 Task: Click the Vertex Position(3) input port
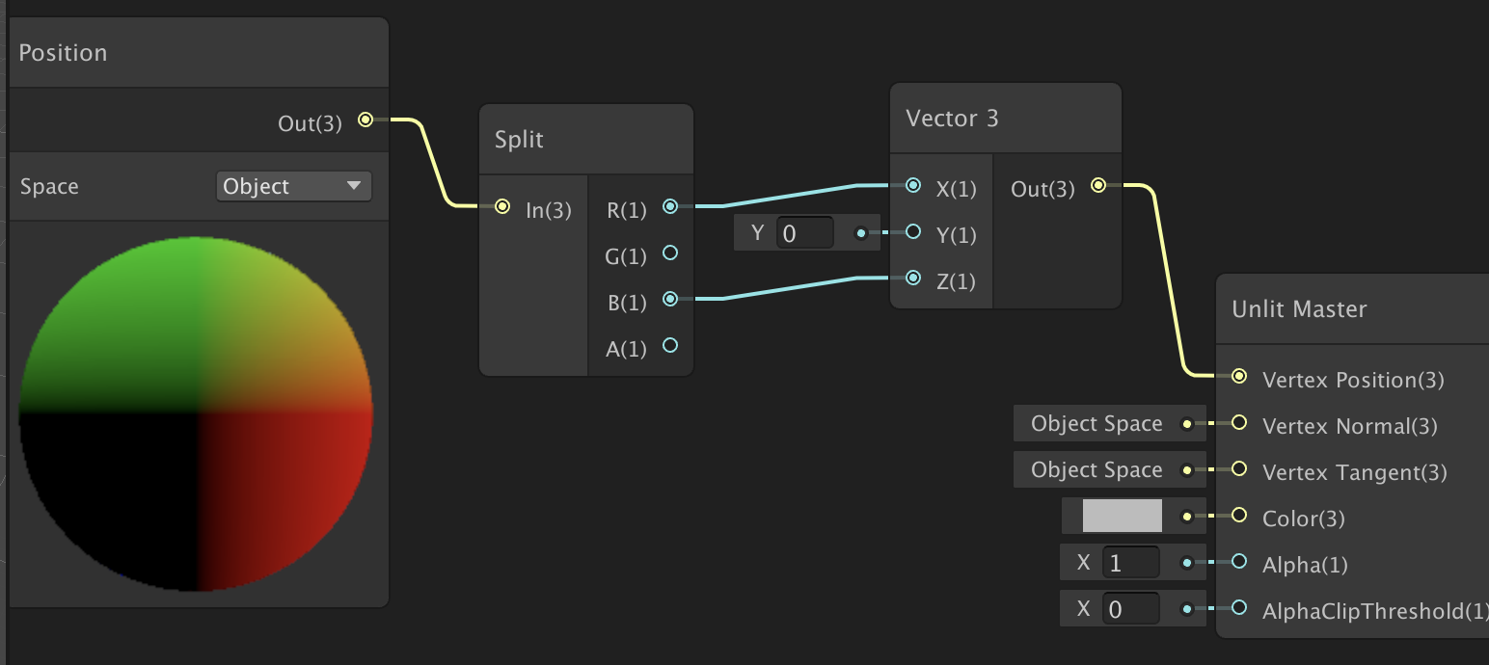pyautogui.click(x=1240, y=377)
